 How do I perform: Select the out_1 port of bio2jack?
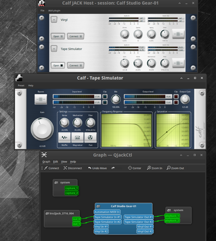click(x=76, y=224)
